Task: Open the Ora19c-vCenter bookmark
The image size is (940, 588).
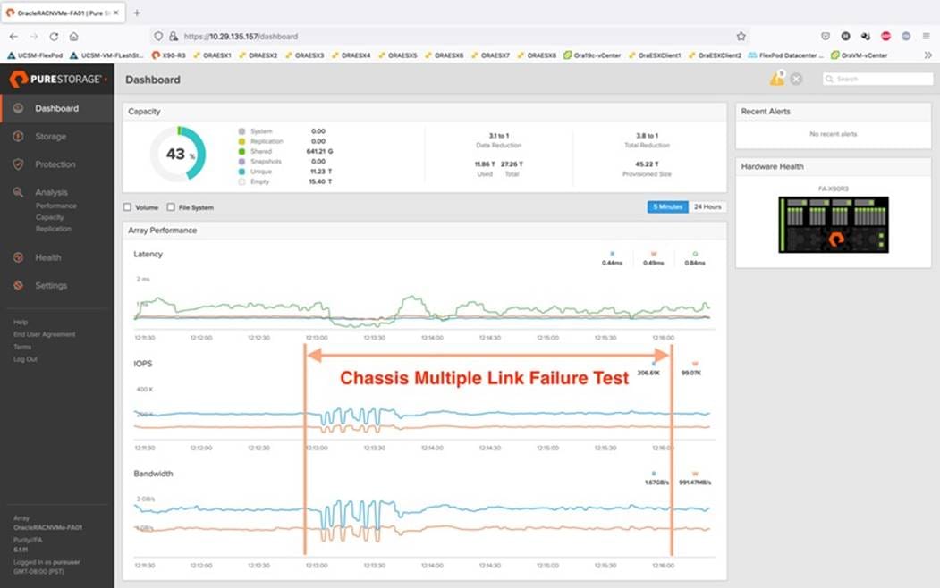Action: 592,55
